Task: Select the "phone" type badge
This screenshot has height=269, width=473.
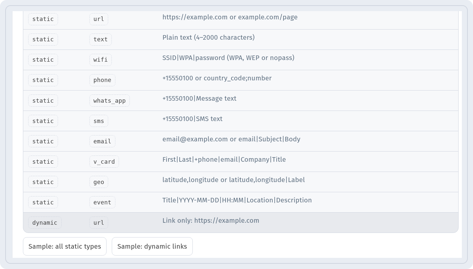Action: (102, 80)
